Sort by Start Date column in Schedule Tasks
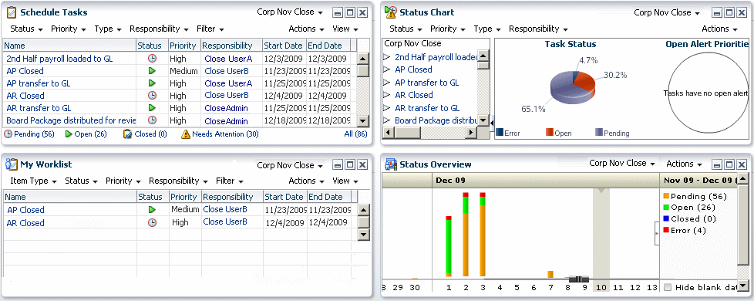754x301 pixels. (284, 46)
